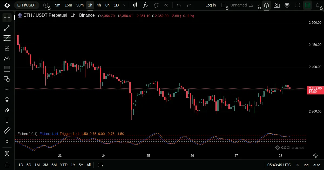
Task: Switch to the 30m timeframe
Action: [x=80, y=5]
